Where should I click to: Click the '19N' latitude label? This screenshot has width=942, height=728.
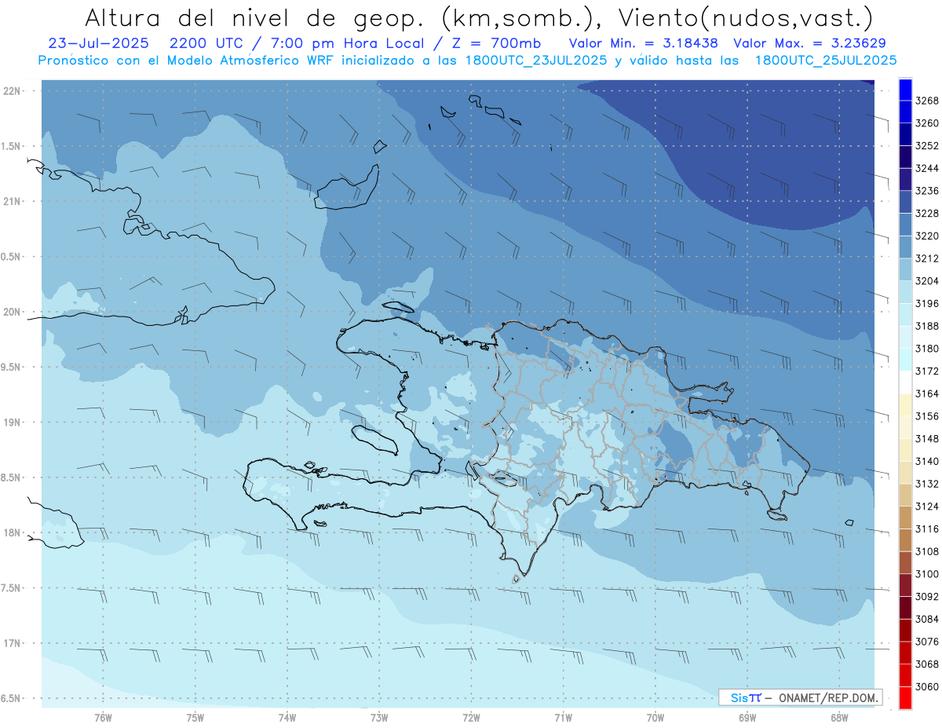pyautogui.click(x=12, y=422)
